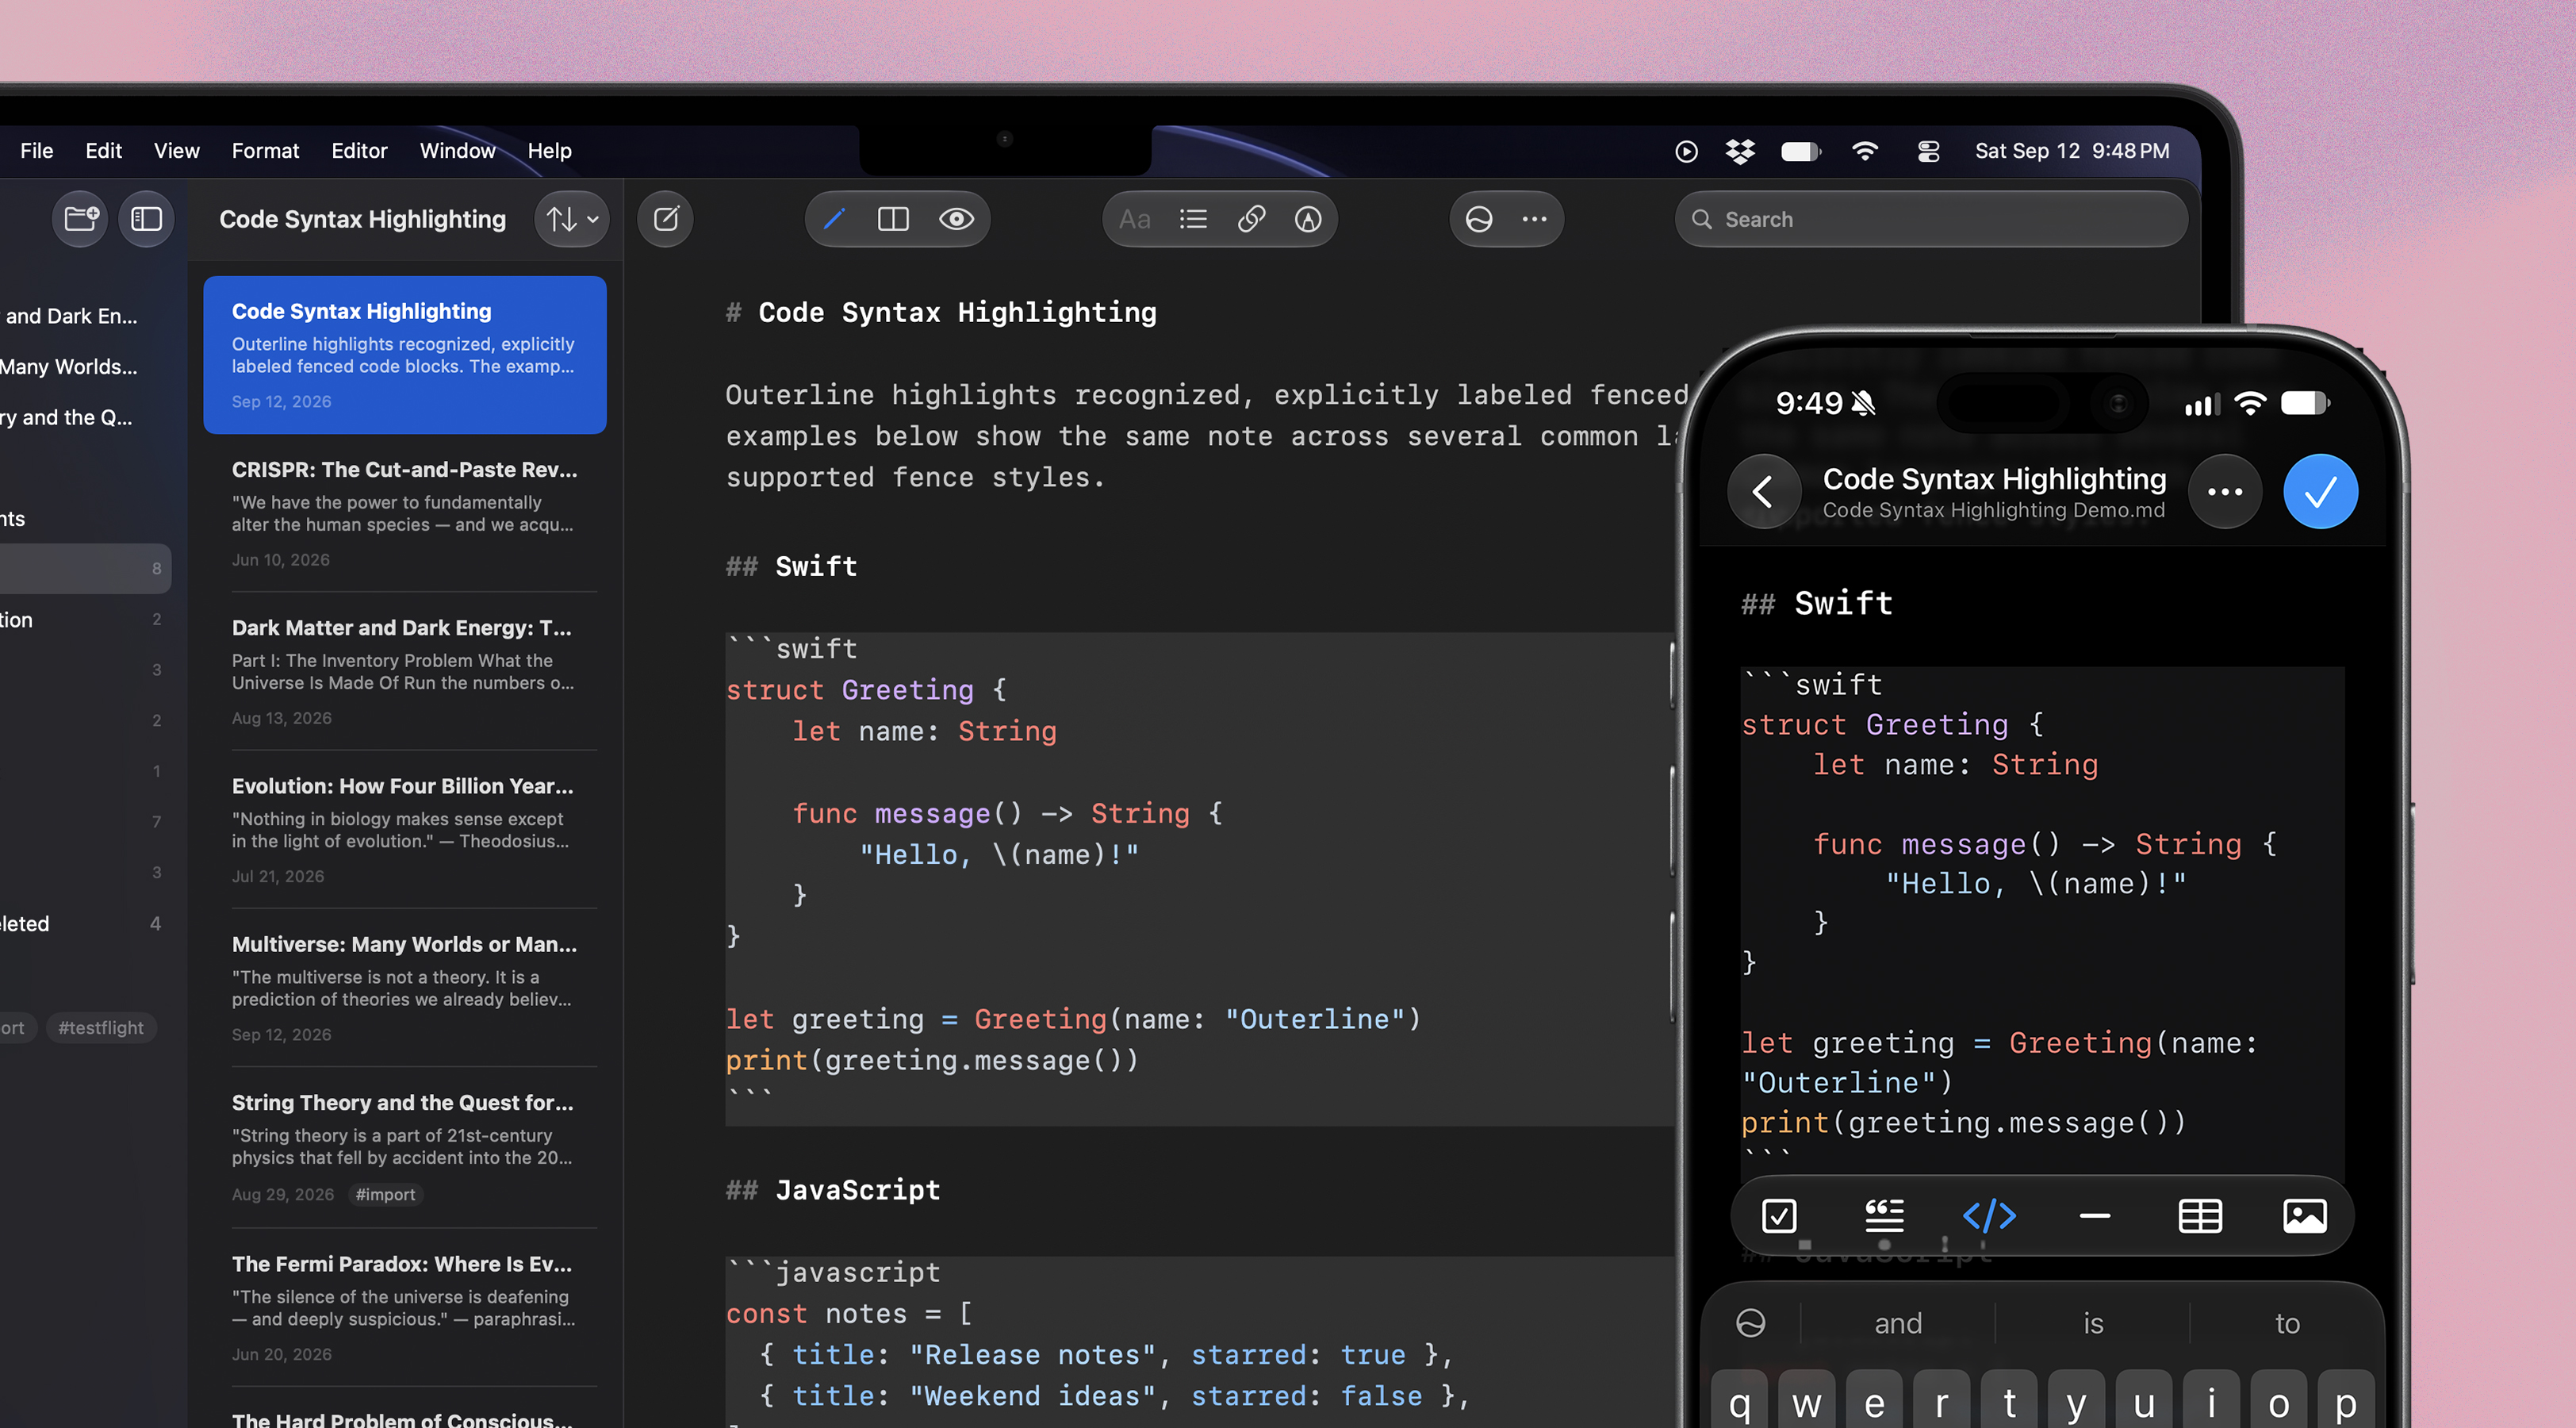Viewport: 2576px width, 1428px height.
Task: Tap the keyboard suggestion 'is'
Action: tap(2093, 1323)
